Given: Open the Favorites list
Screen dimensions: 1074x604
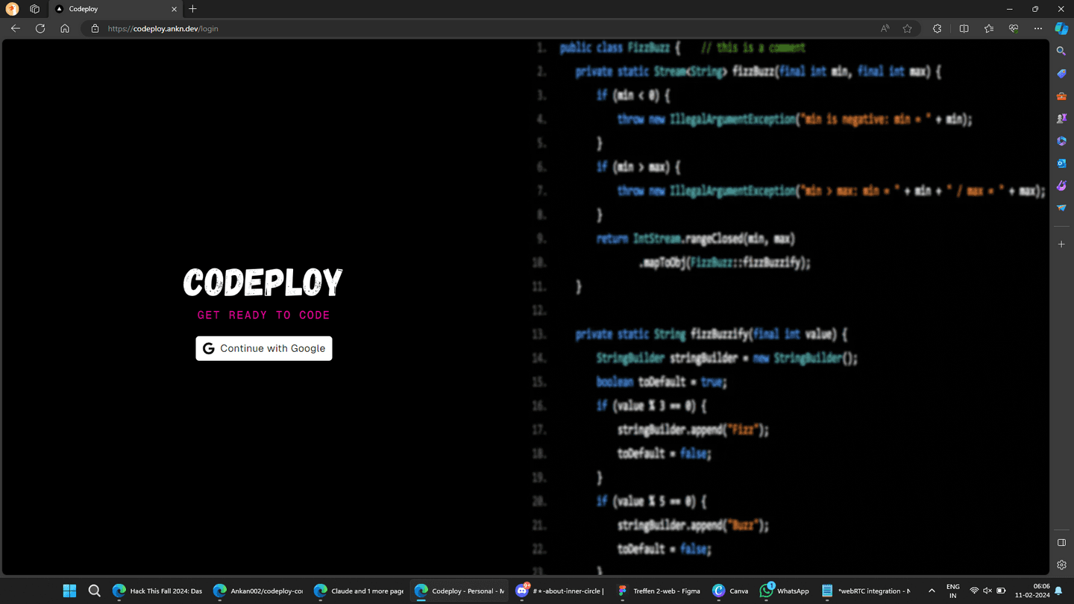Looking at the screenshot, I should tap(989, 28).
